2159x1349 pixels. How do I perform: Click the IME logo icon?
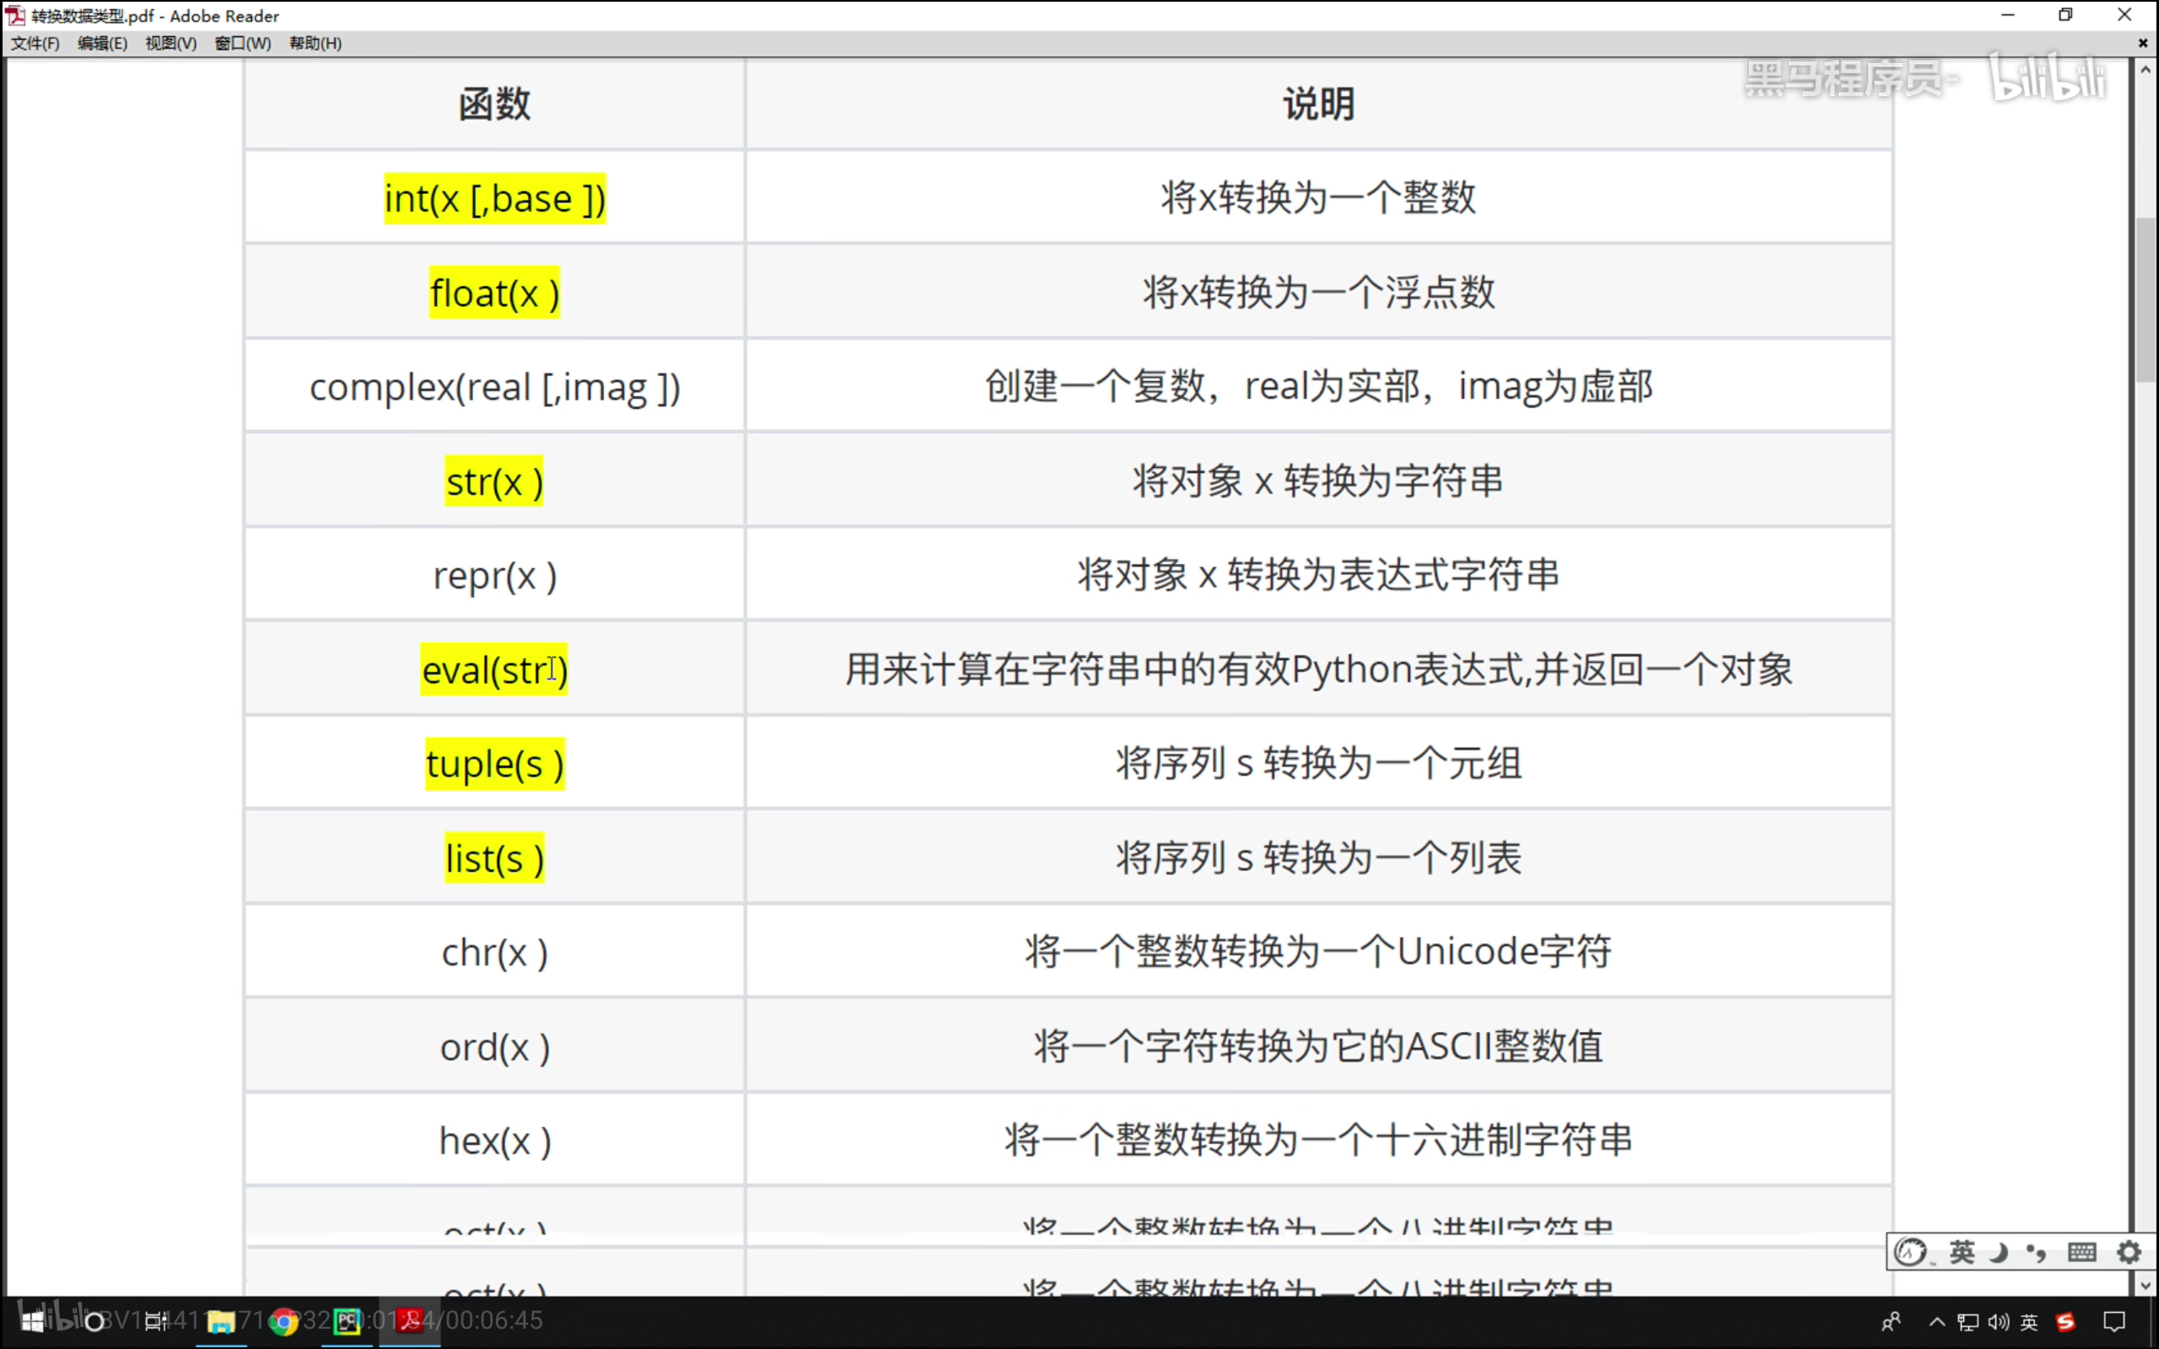pos(1910,1253)
